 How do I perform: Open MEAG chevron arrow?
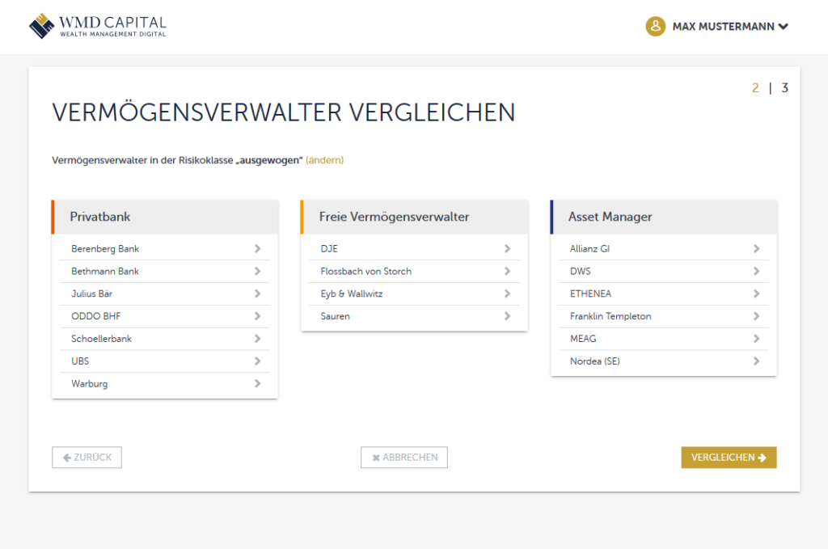click(756, 338)
